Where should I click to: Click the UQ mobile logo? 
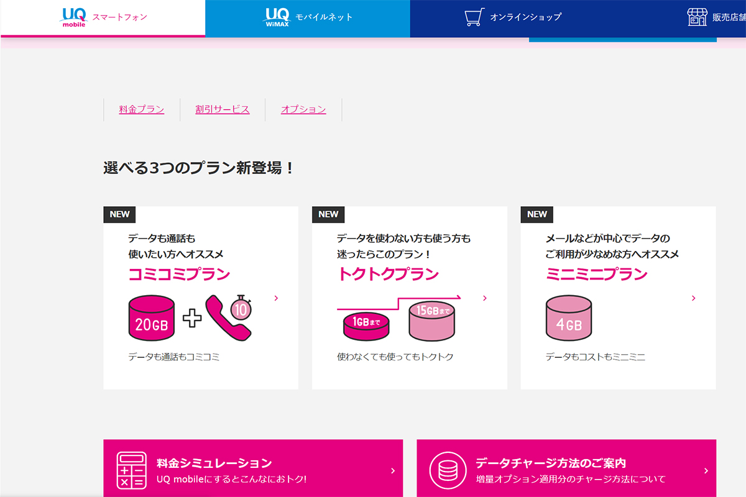(73, 17)
